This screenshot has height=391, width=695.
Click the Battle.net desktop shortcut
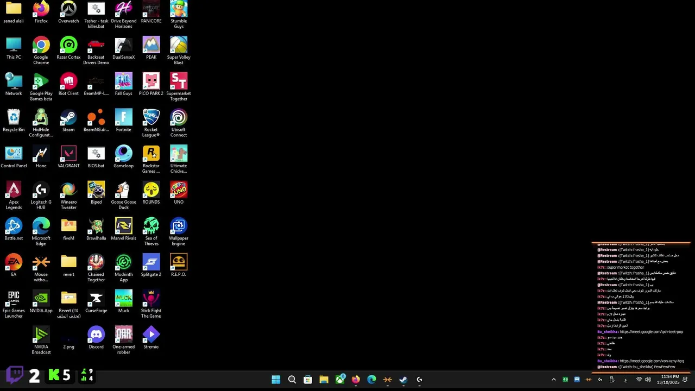(14, 229)
